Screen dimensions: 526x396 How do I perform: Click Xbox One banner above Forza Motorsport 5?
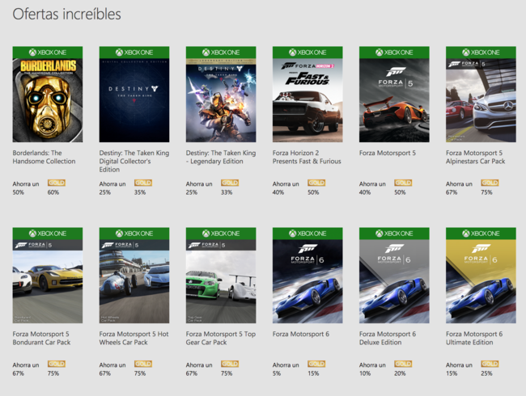click(394, 53)
